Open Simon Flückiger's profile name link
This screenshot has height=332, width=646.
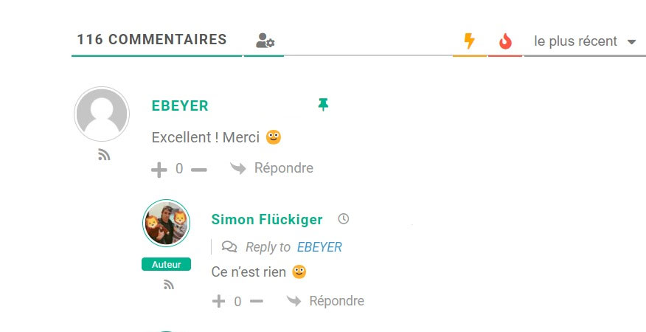267,219
